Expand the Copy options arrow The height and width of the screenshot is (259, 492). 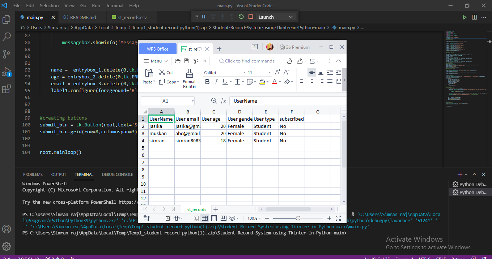178,82
